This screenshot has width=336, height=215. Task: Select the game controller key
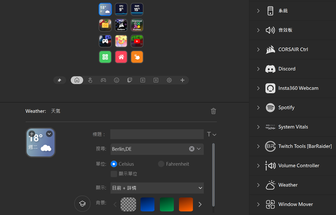[x=105, y=41]
